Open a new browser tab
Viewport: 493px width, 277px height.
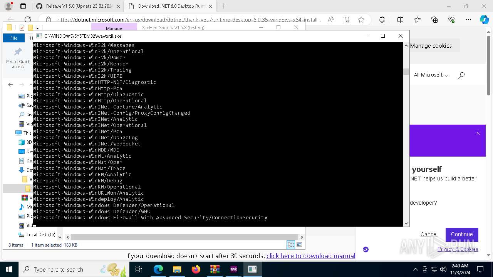tap(223, 6)
